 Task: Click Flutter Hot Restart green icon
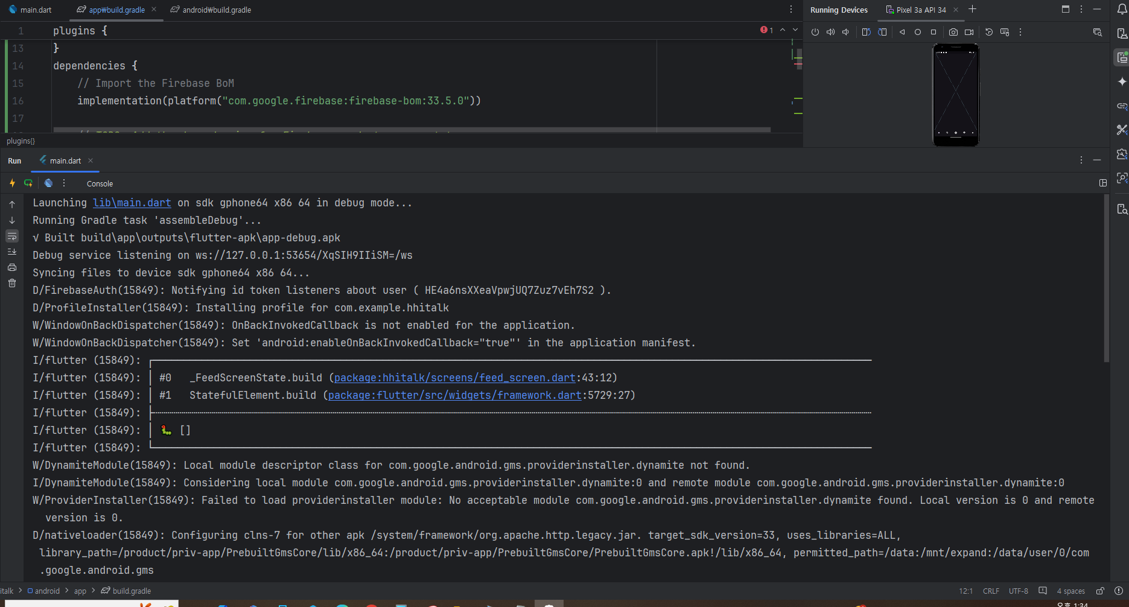point(28,183)
